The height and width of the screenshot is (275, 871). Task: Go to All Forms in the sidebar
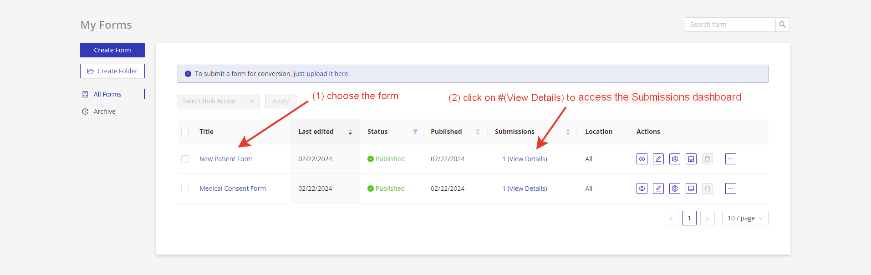point(107,94)
